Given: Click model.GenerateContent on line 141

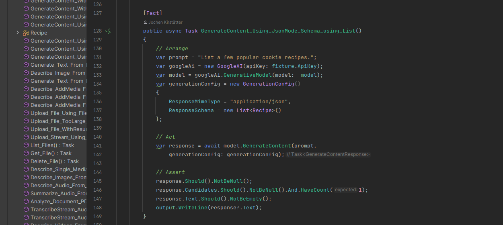Looking at the screenshot, I should [x=257, y=146].
